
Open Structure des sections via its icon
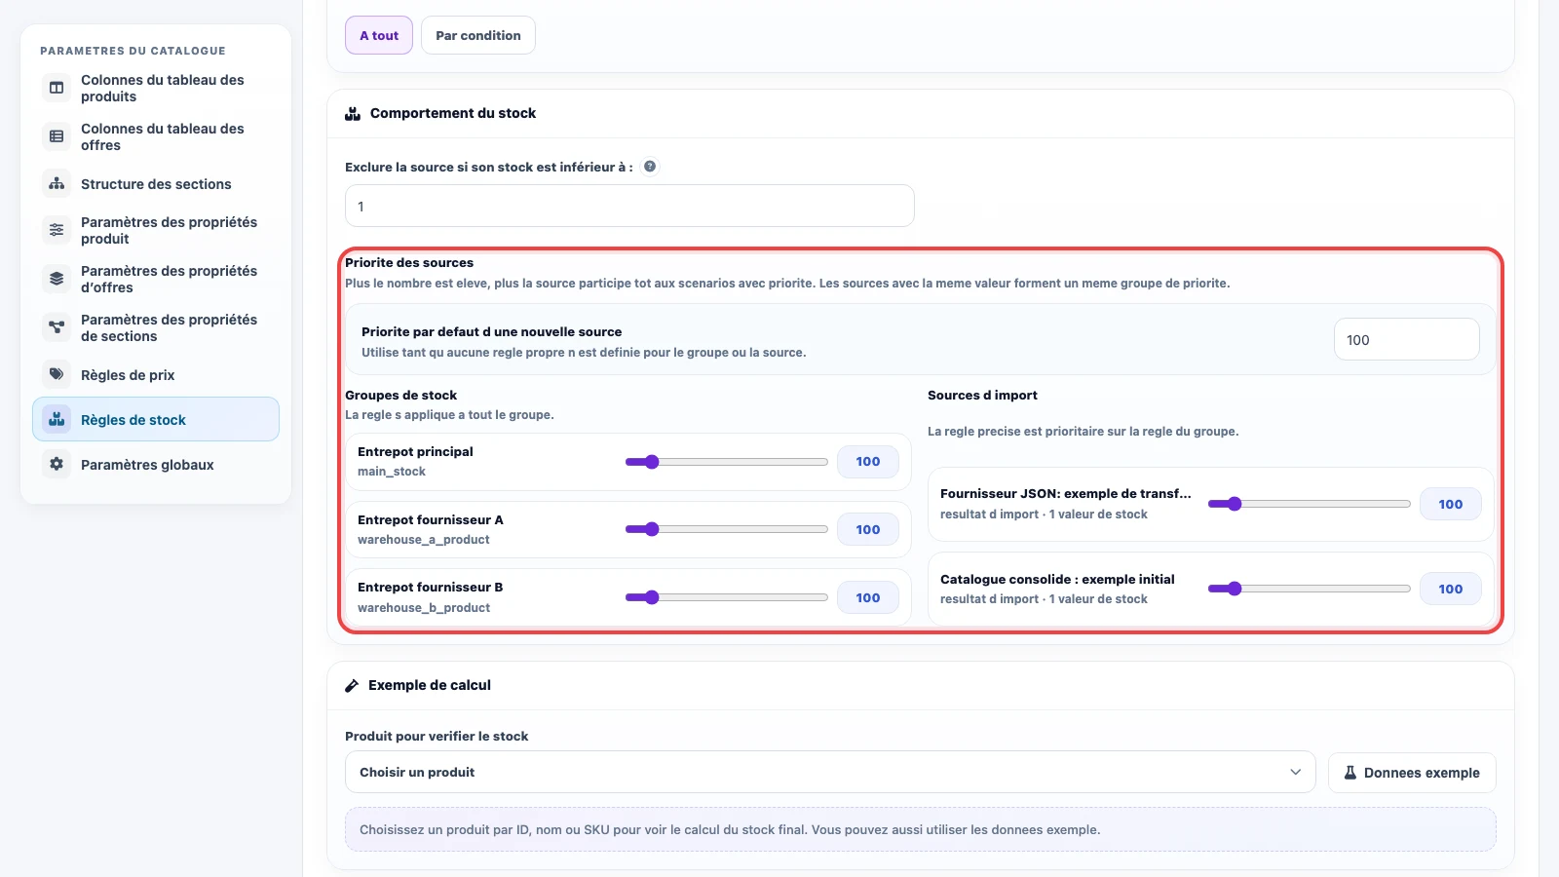(57, 183)
